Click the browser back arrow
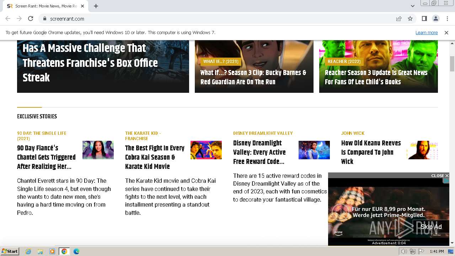Screen dimensions: 455x256 coord(8,18)
